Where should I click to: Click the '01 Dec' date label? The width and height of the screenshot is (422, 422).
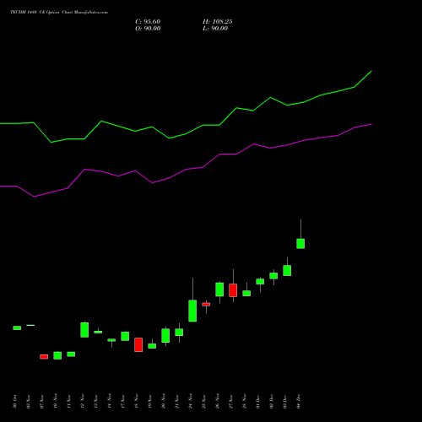[258, 402]
